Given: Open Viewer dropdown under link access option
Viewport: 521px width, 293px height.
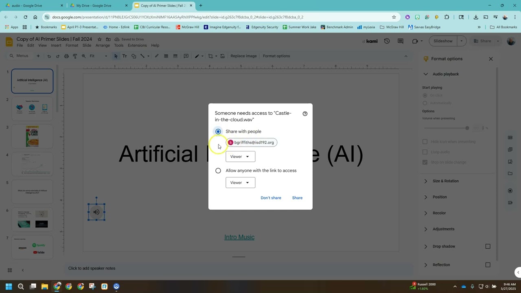Looking at the screenshot, I should pyautogui.click(x=241, y=183).
